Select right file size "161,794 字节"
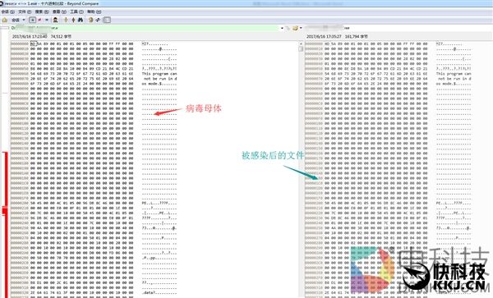Screen dimensions: 493x298 click(x=357, y=37)
